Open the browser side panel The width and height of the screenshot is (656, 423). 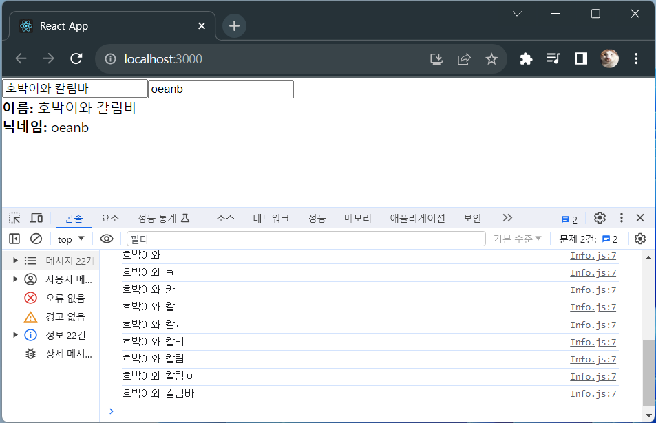point(581,58)
